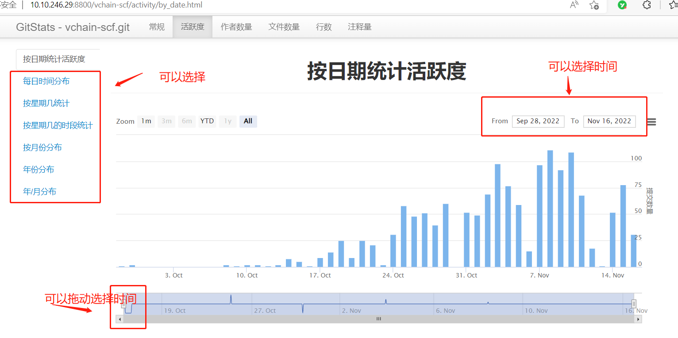Open 年/月分布 sidebar link
This screenshot has height=338, width=678.
(x=40, y=191)
